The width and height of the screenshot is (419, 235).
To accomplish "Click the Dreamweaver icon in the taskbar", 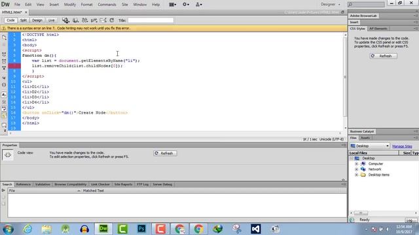I will pos(103,229).
